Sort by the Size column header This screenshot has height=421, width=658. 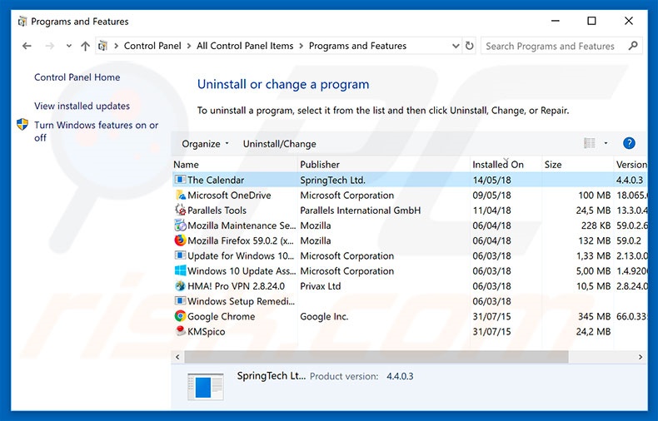pos(577,165)
